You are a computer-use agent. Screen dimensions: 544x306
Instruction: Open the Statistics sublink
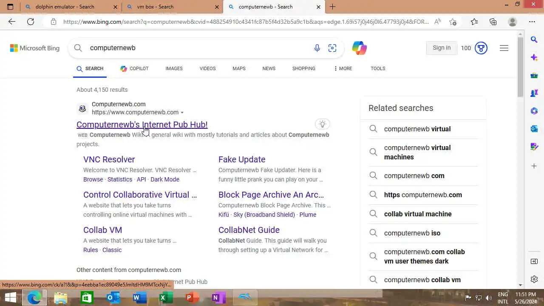(x=120, y=179)
